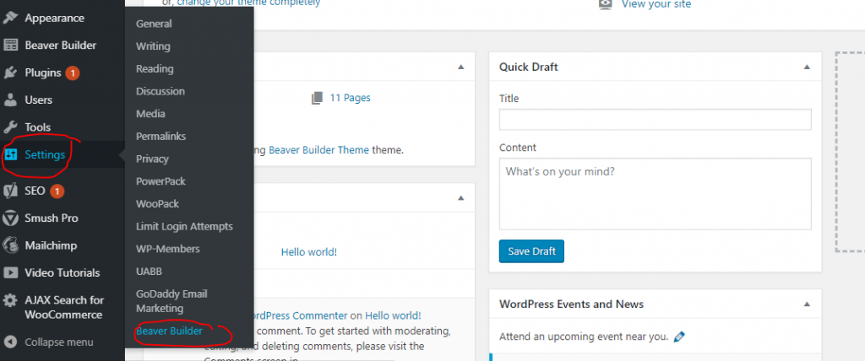
Task: Click the Yoast SEO icon
Action: (10, 191)
